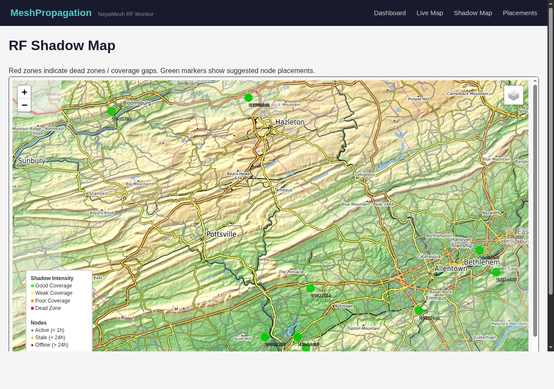Open the Dashboard page

click(x=390, y=13)
